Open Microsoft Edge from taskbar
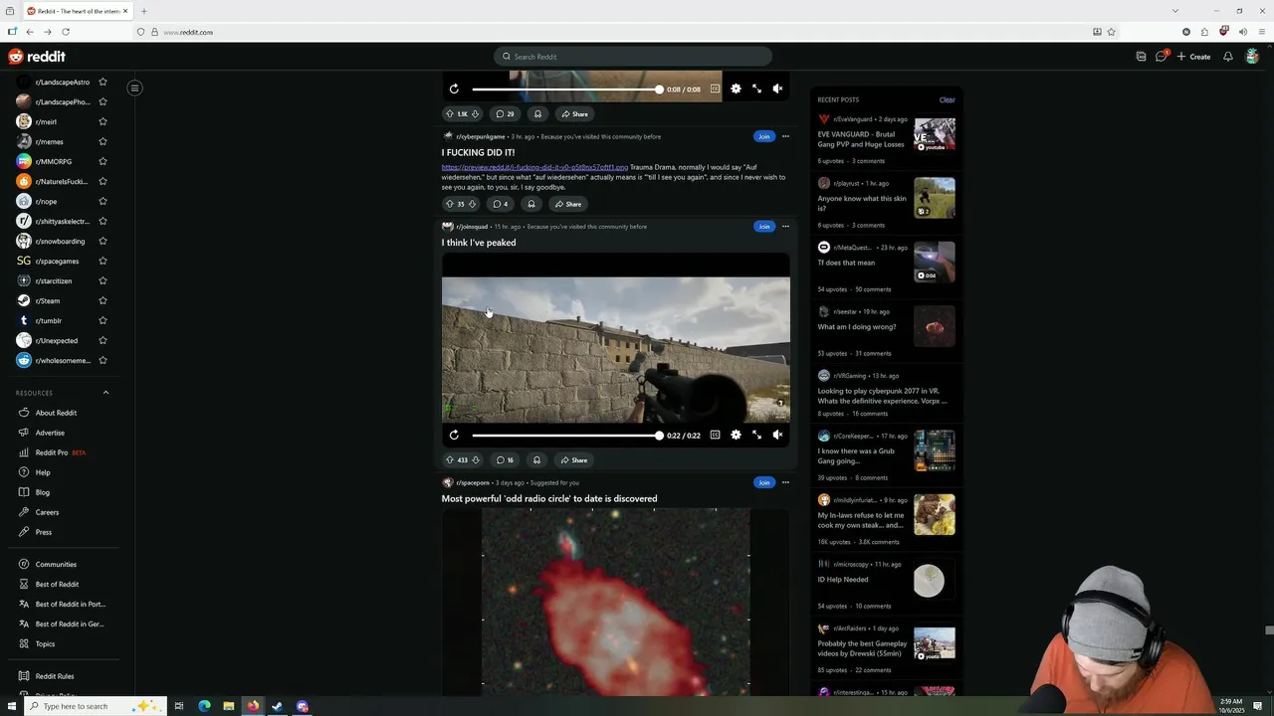This screenshot has width=1274, height=716. coord(204,706)
